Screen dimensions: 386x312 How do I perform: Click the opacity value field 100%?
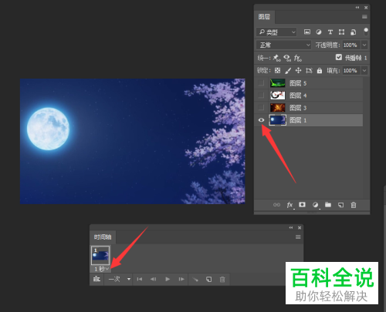pos(351,45)
